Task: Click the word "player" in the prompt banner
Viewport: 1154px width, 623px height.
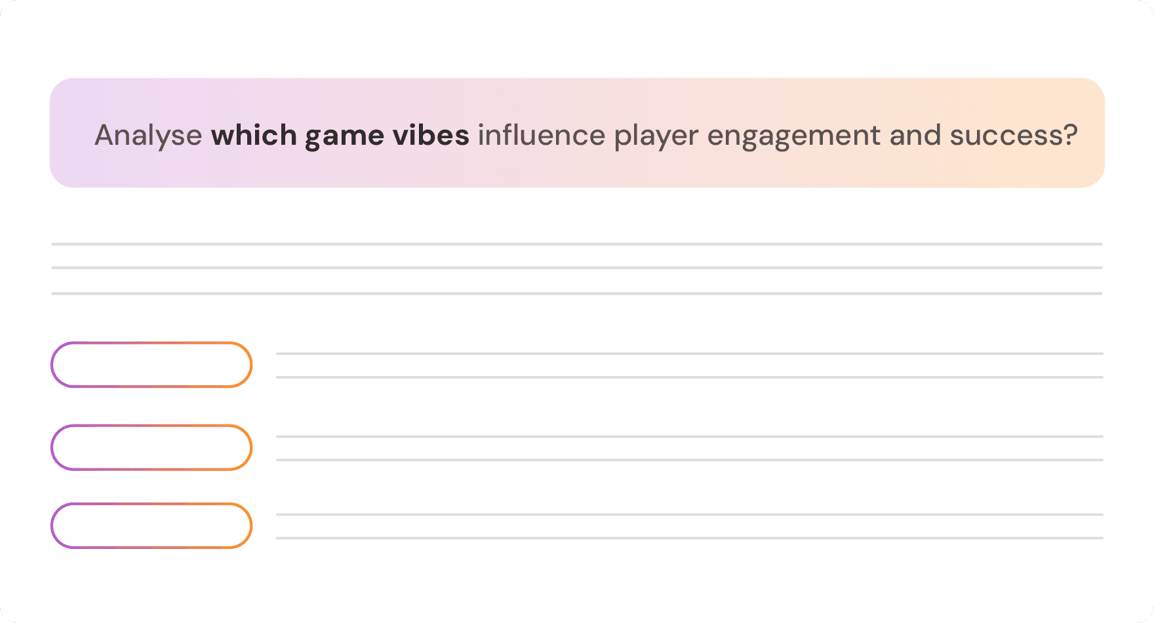Action: 656,136
